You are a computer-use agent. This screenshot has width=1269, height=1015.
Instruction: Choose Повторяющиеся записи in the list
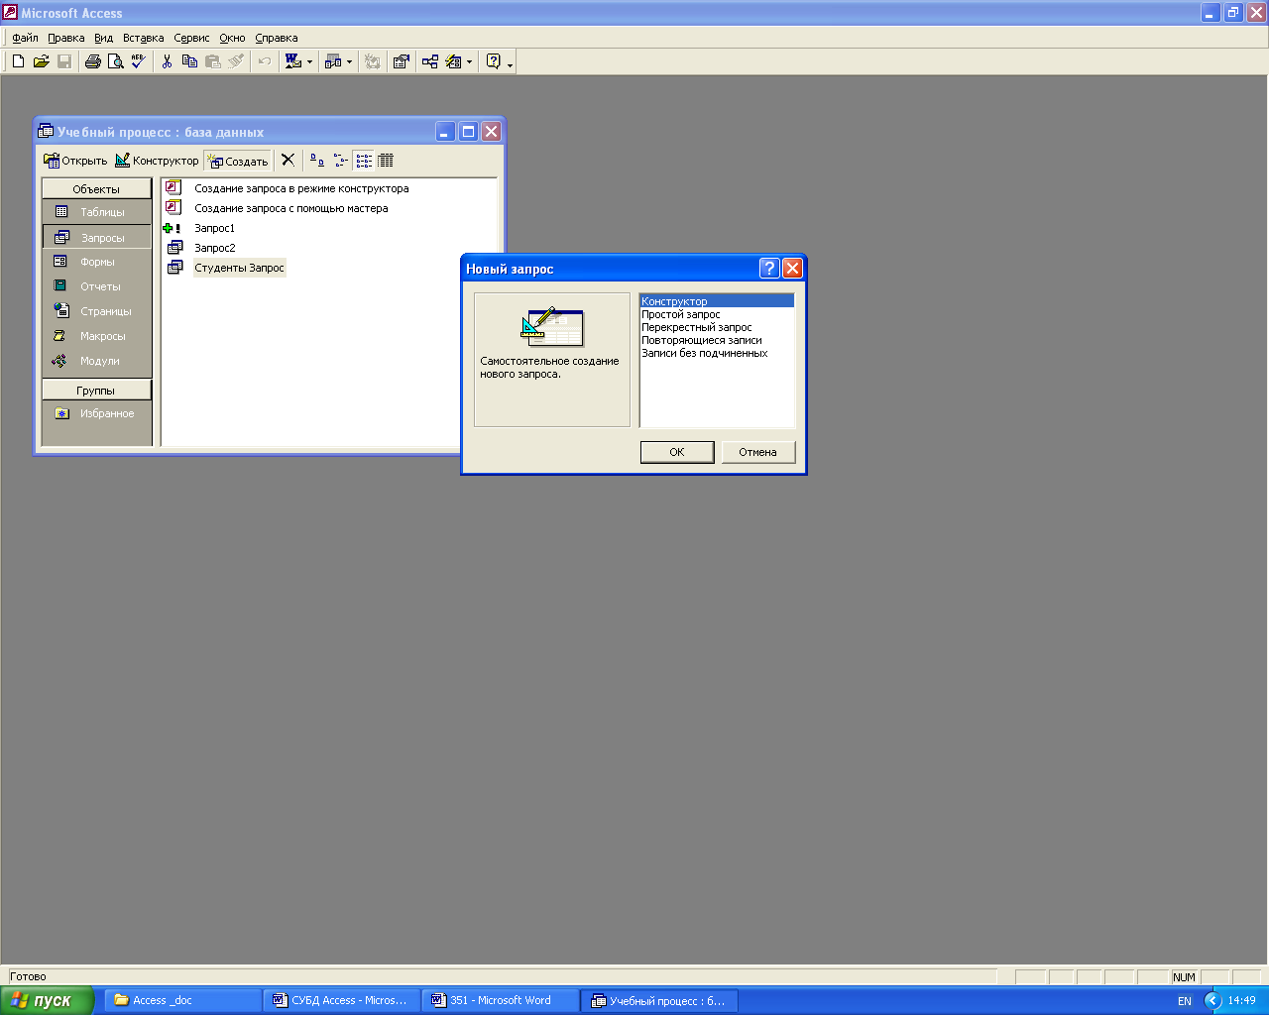pyautogui.click(x=717, y=340)
